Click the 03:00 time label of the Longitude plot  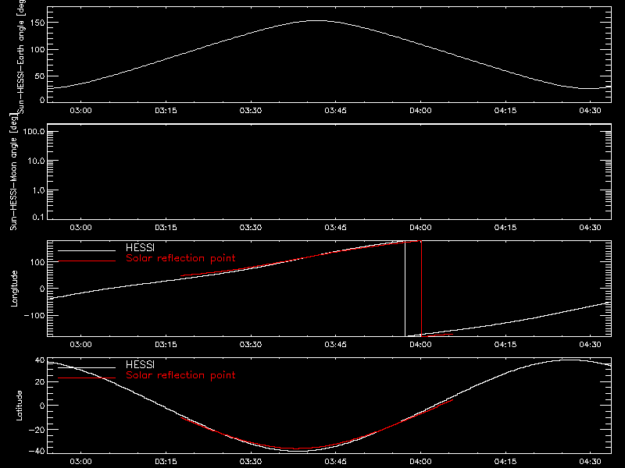(x=81, y=345)
